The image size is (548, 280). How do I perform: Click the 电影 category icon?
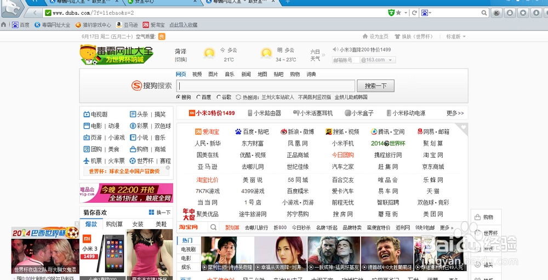pos(87,126)
